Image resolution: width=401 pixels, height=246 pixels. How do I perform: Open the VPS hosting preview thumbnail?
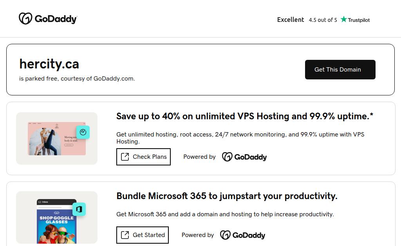click(57, 138)
